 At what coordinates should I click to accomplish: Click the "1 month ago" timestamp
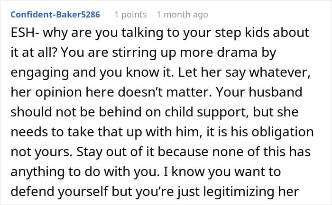tap(182, 14)
